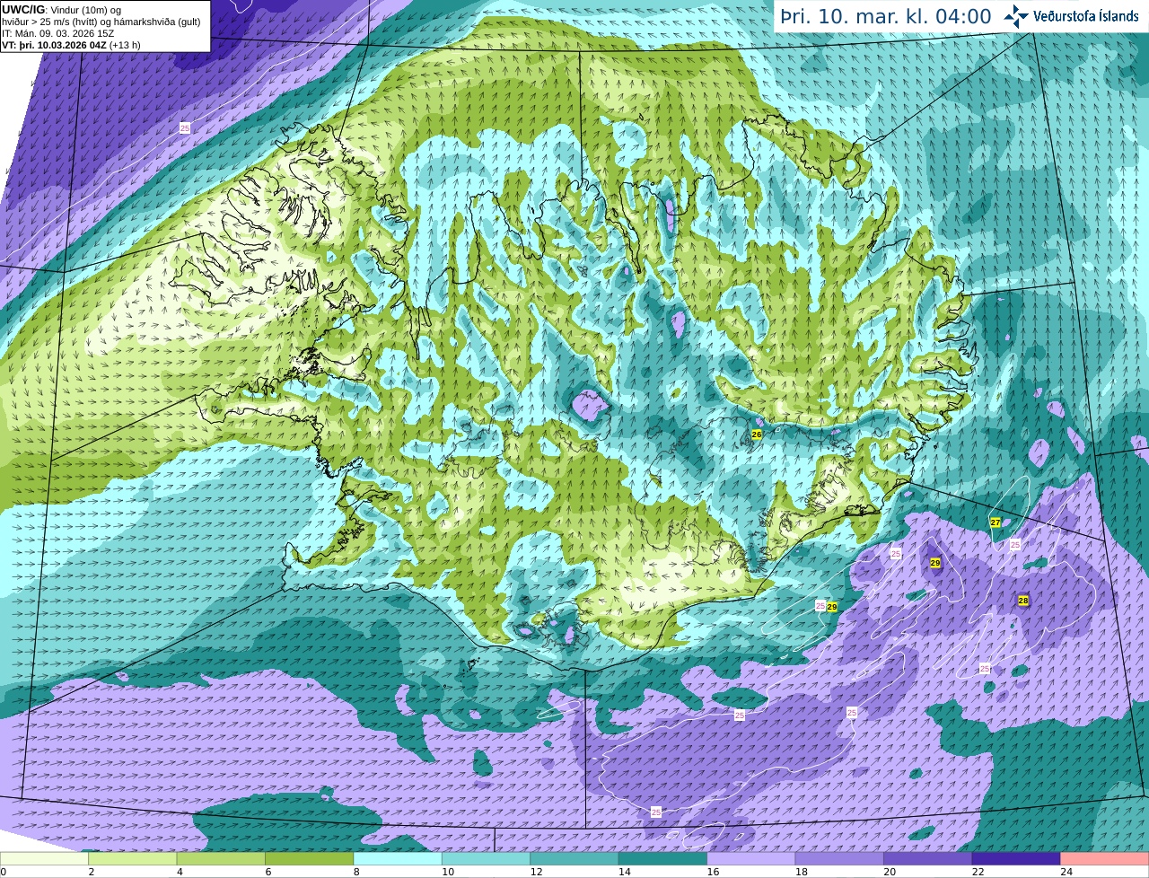Image resolution: width=1149 pixels, height=878 pixels.
Task: Click the yellow max gust label 26
Action: [x=757, y=434]
